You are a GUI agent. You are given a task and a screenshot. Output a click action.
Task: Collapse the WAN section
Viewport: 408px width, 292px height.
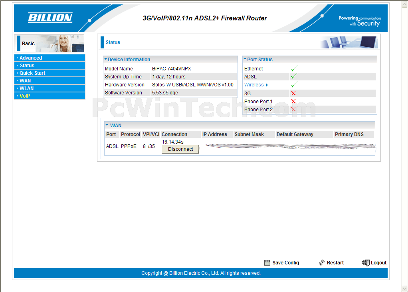pyautogui.click(x=107, y=125)
